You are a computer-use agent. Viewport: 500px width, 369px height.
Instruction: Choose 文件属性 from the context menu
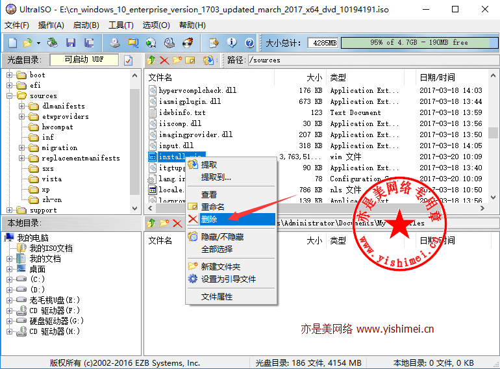click(231, 297)
